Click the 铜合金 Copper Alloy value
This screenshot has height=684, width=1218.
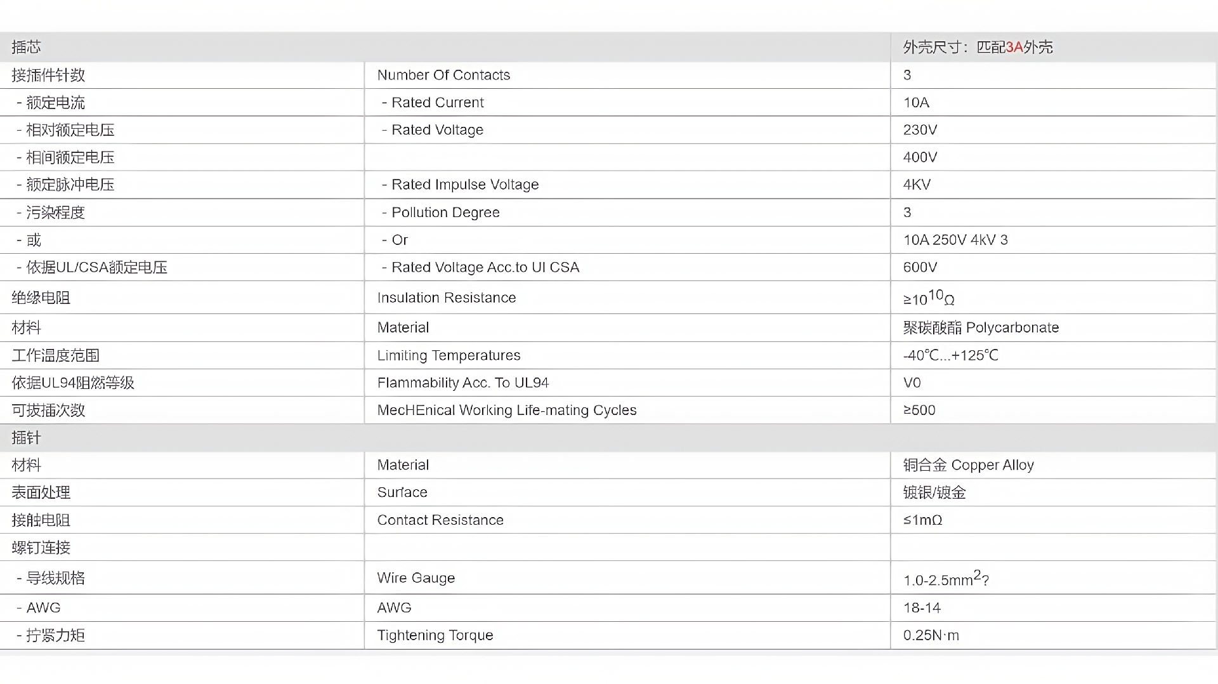click(x=968, y=465)
